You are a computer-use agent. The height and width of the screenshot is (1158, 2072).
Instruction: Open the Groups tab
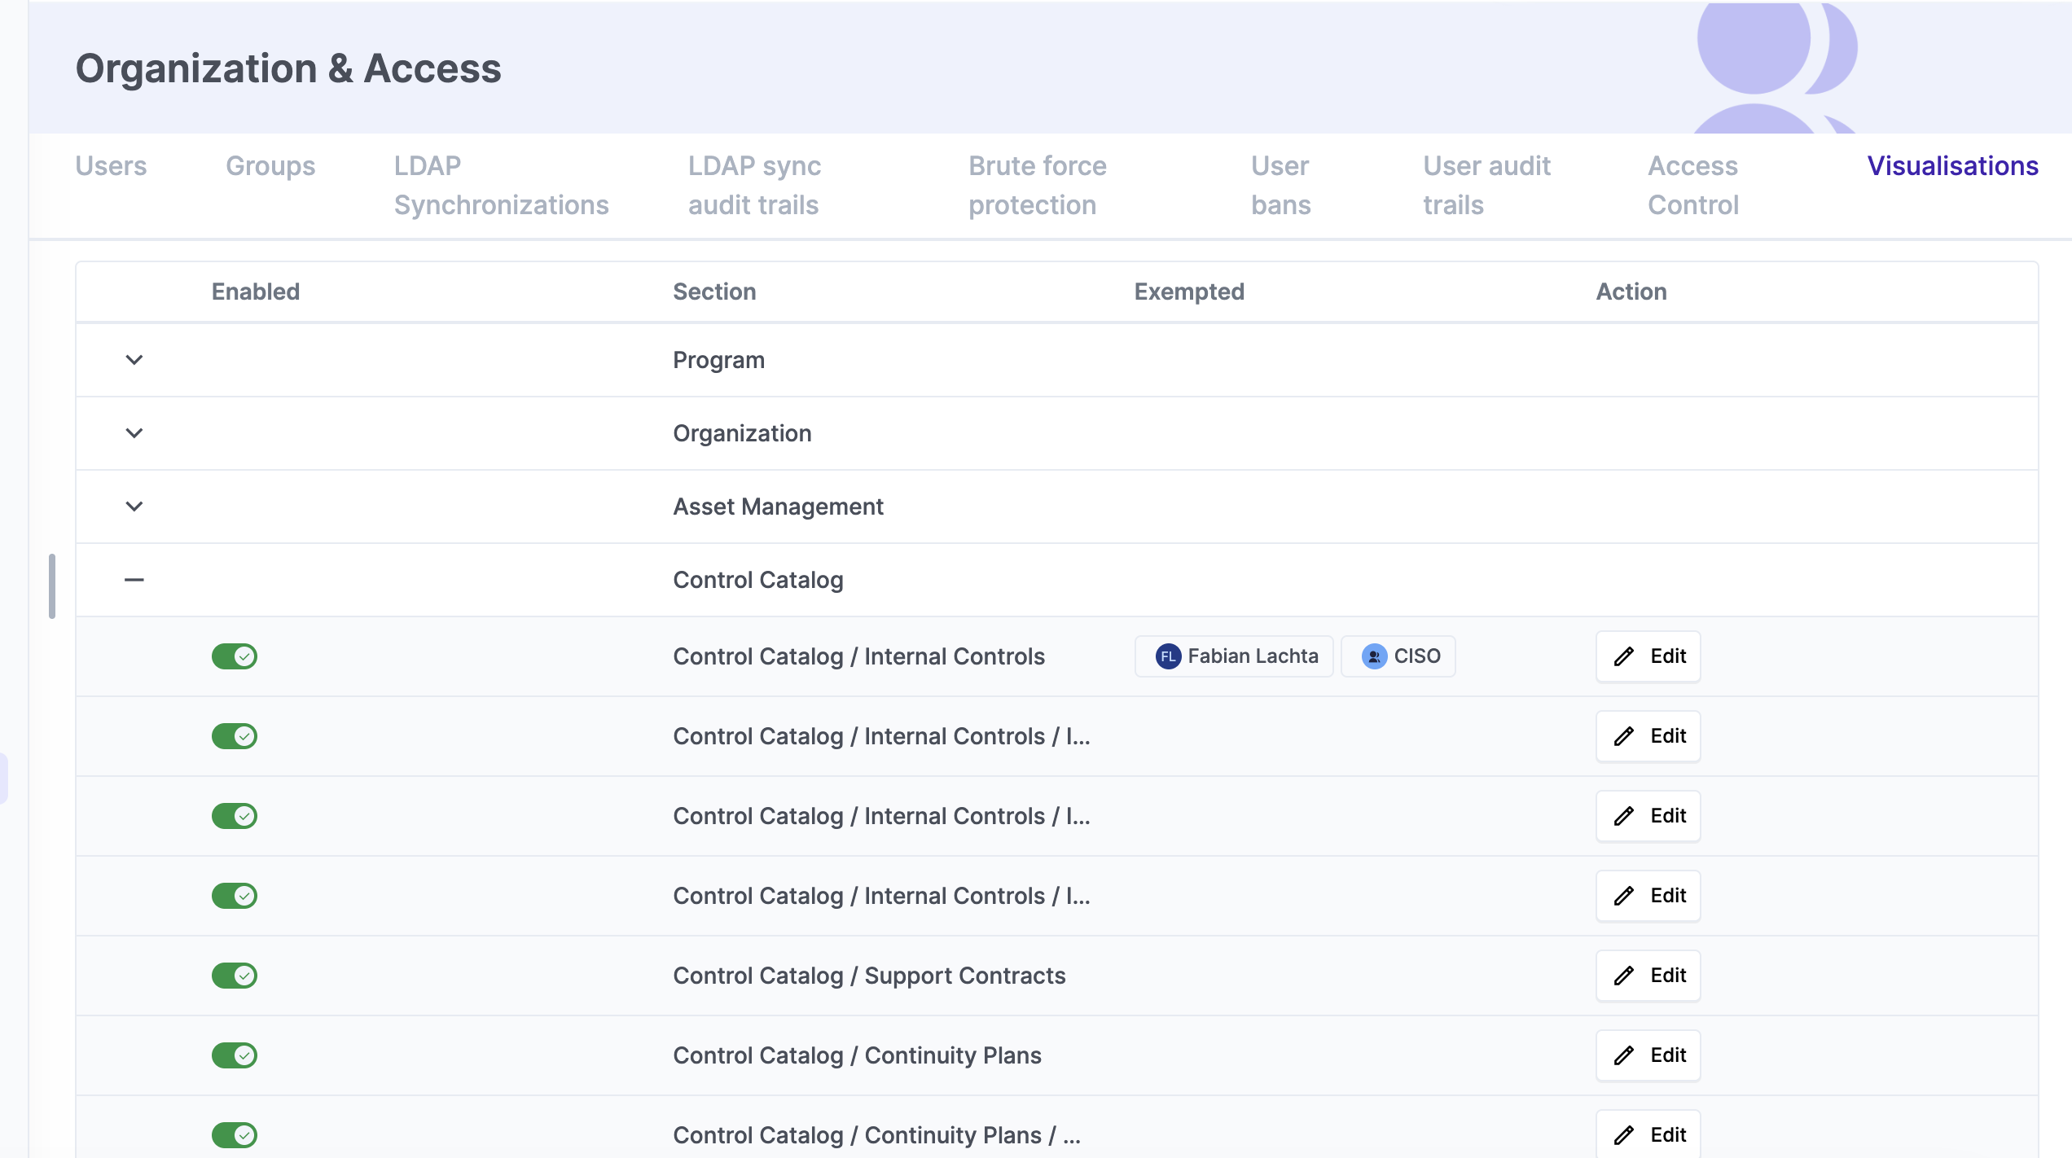[x=270, y=166]
